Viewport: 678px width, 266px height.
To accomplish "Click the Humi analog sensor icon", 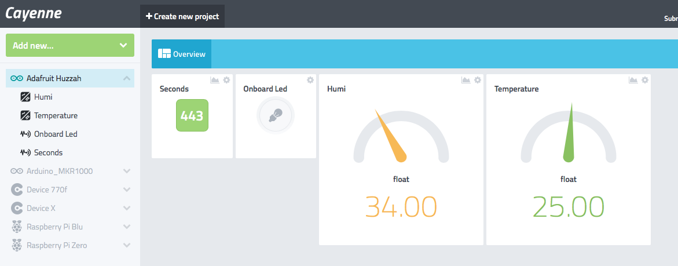I will click(x=25, y=97).
